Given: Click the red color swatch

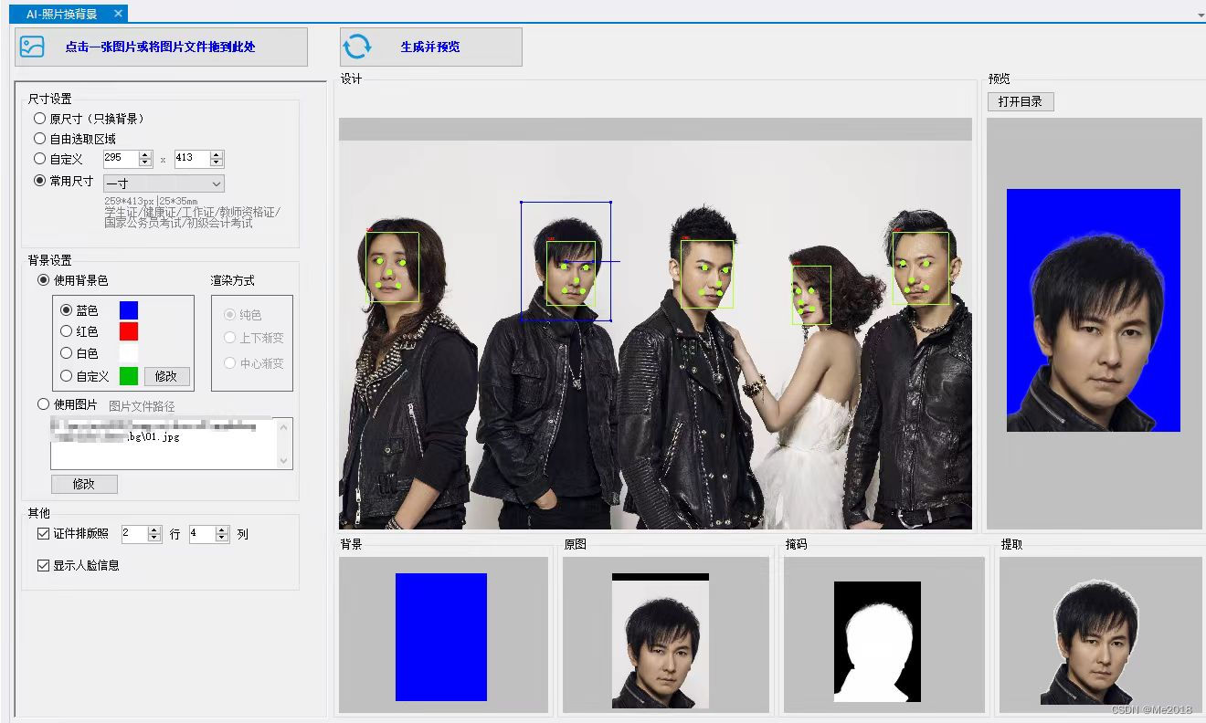Looking at the screenshot, I should tap(129, 331).
